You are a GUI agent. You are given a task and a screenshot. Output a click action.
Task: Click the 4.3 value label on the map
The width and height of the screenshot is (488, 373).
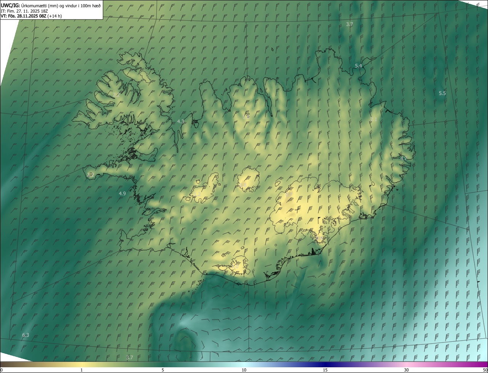181,122
